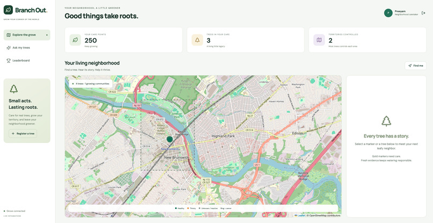Viewport: 433px width, 223px height.
Task: Click the map icon on territories controlled card
Action: tap(319, 40)
